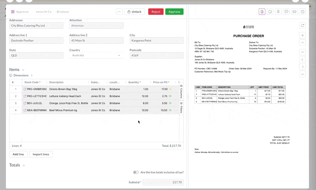Click the lock icon on the Unlock button
The height and width of the screenshot is (190, 316).
click(129, 12)
